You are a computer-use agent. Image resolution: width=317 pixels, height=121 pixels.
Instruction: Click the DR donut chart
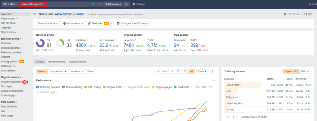pyautogui.click(x=40, y=43)
